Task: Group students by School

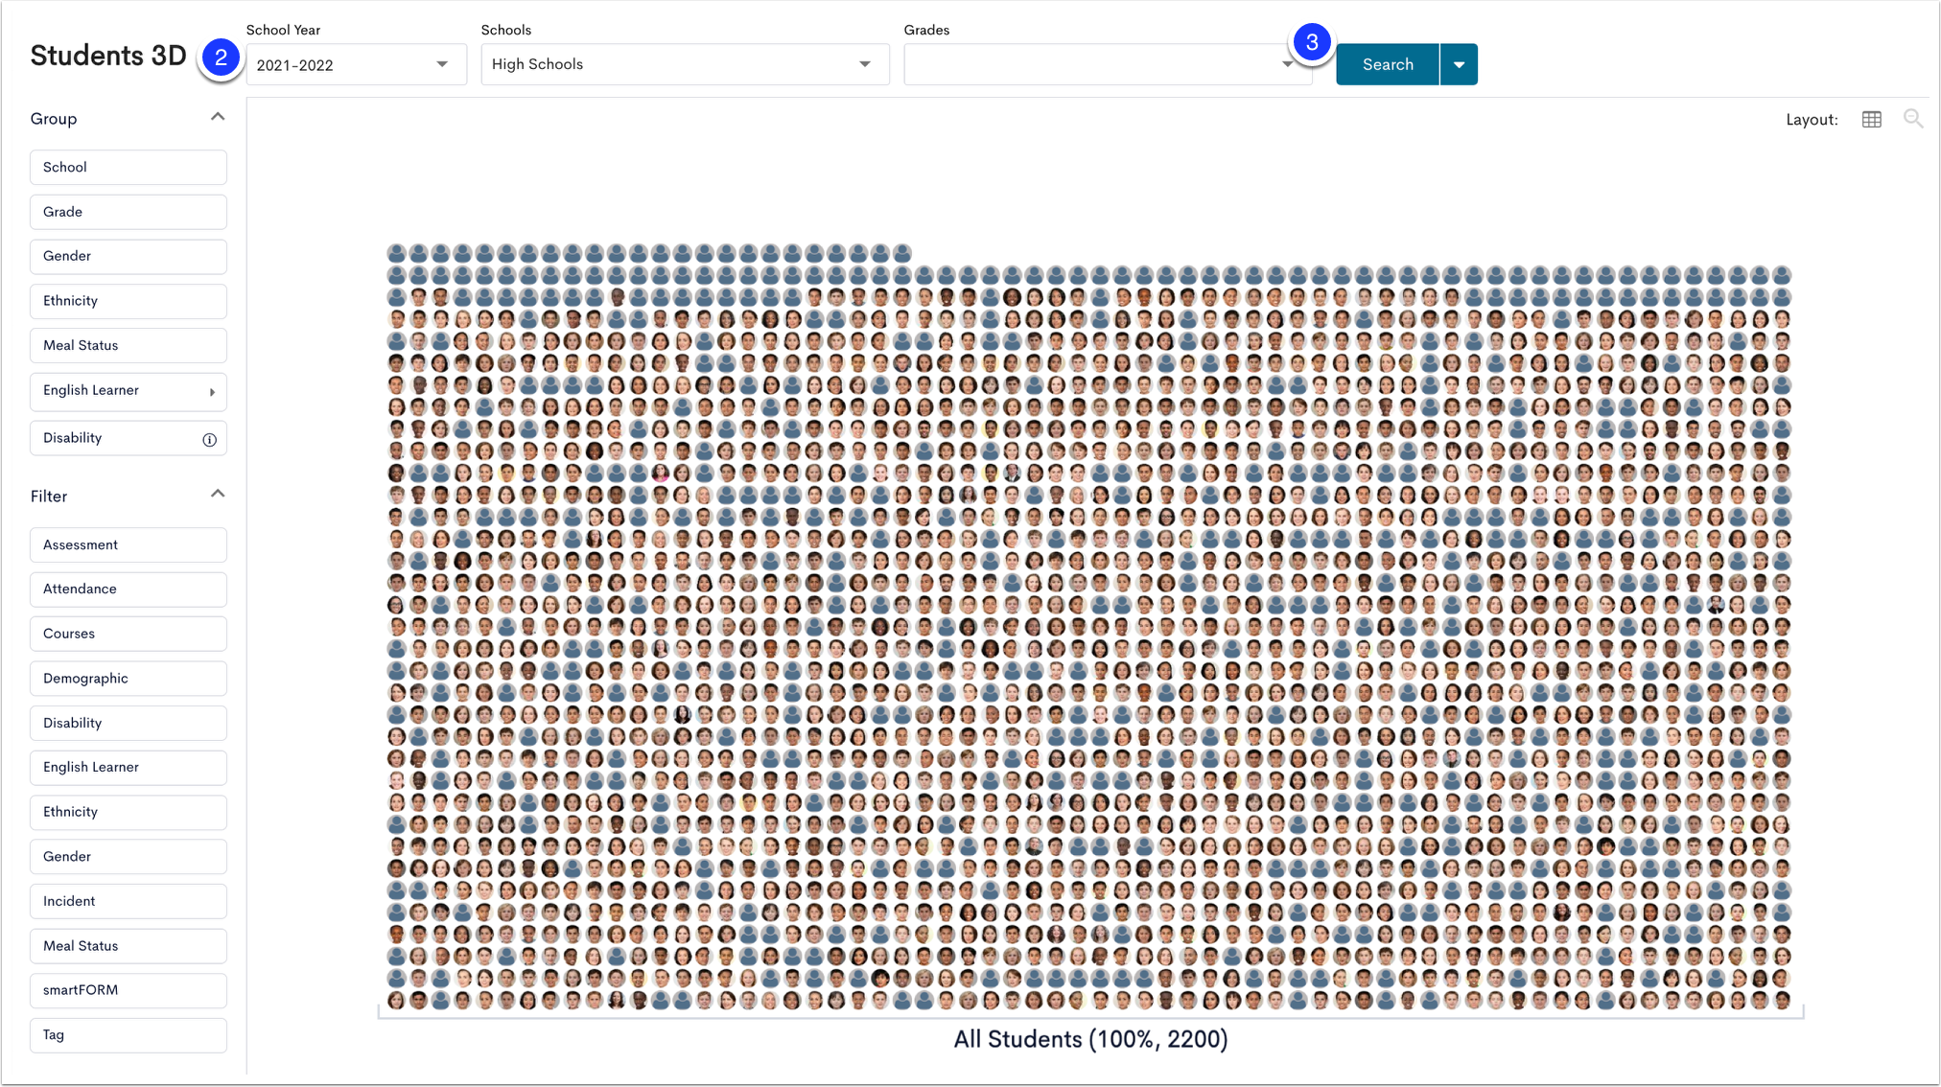Action: (x=129, y=167)
